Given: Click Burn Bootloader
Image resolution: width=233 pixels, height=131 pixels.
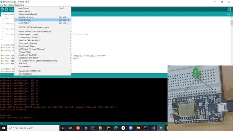Looking at the screenshot, I should pyautogui.click(x=43, y=74).
